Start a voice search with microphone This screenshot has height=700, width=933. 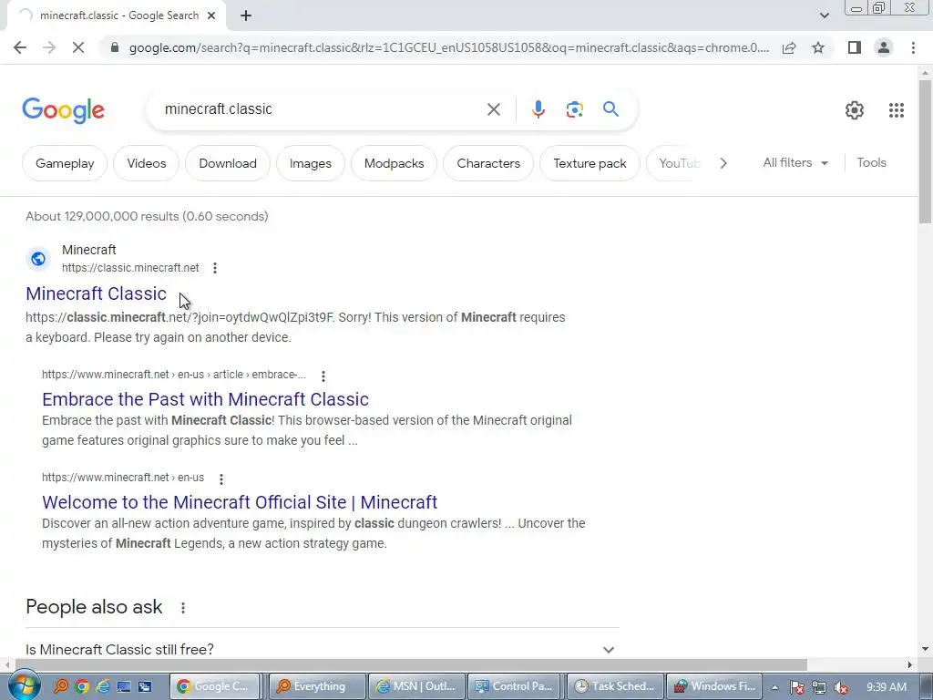click(538, 109)
